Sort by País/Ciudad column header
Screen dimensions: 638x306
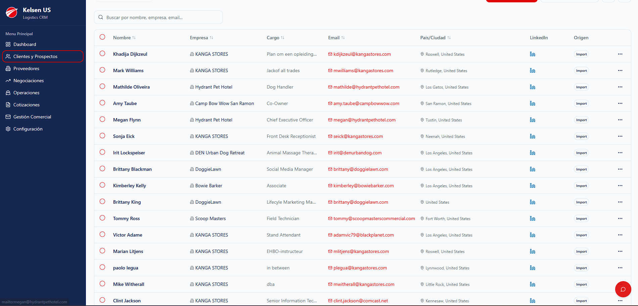click(435, 38)
